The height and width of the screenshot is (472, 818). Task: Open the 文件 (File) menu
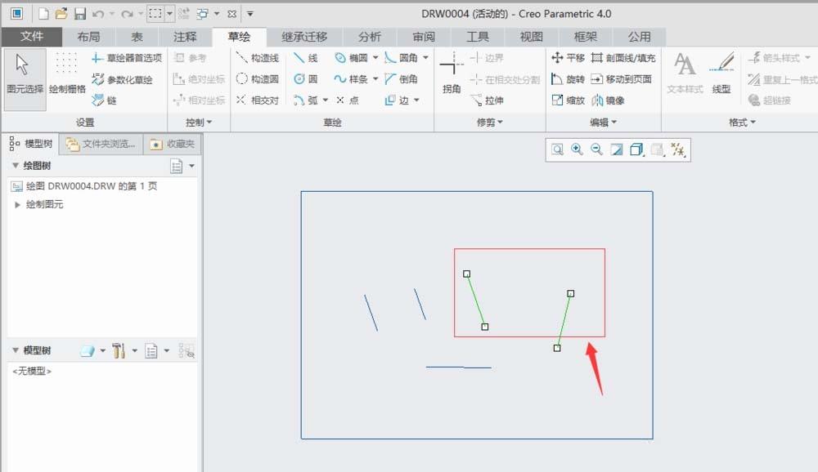[x=31, y=37]
